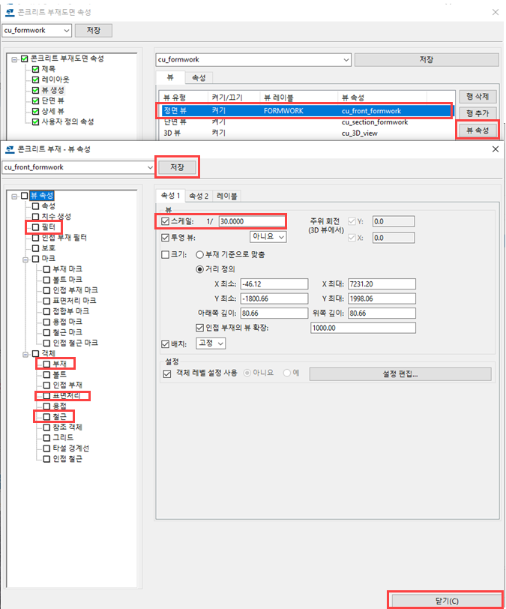Click the 설정 편집... button

pyautogui.click(x=400, y=374)
